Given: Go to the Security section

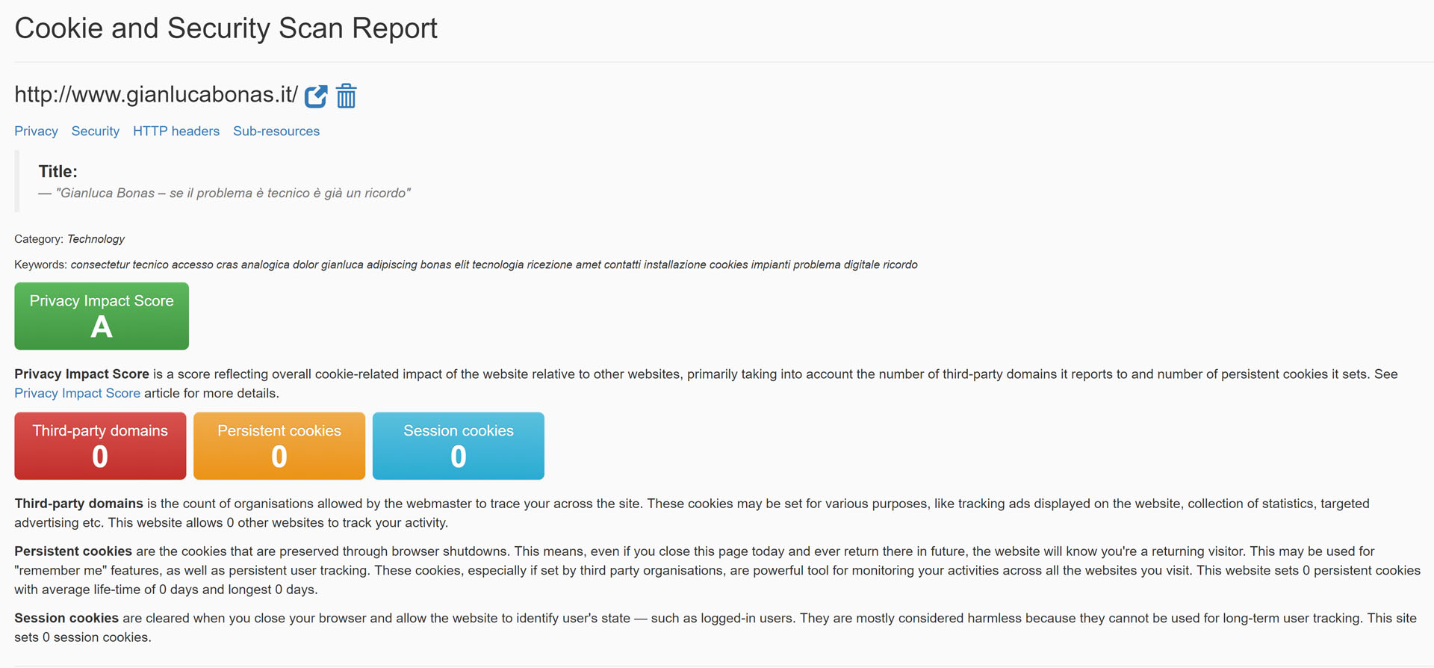Looking at the screenshot, I should [x=95, y=132].
